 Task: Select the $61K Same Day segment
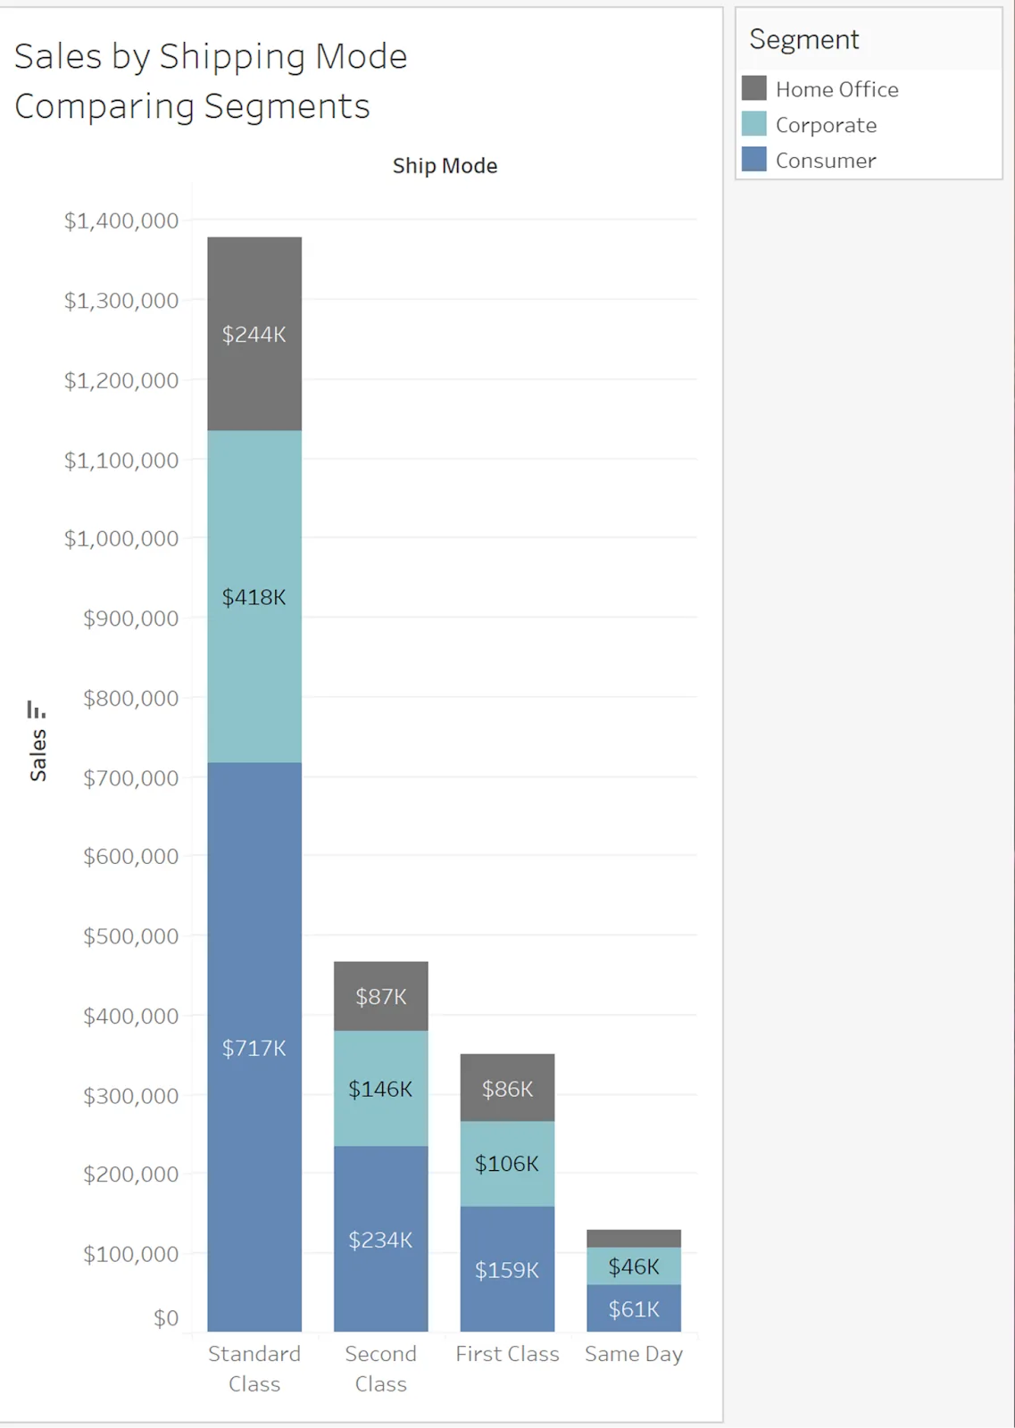634,1308
